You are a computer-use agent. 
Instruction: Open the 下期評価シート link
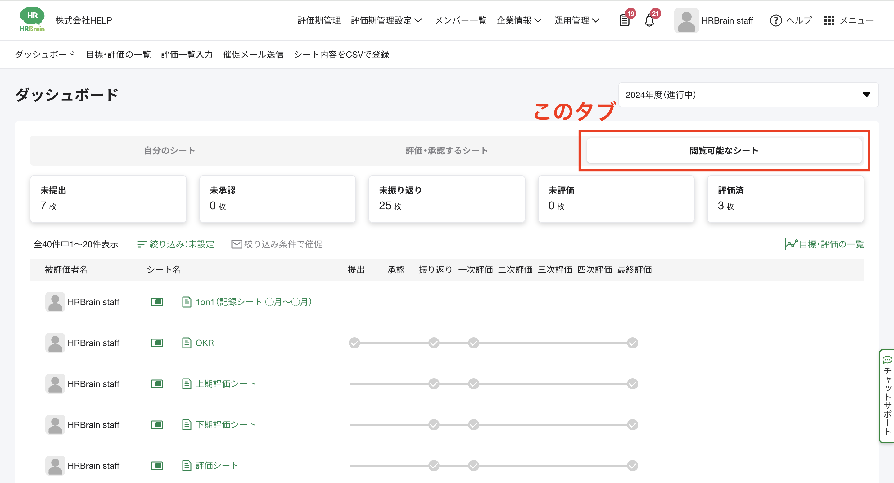226,424
